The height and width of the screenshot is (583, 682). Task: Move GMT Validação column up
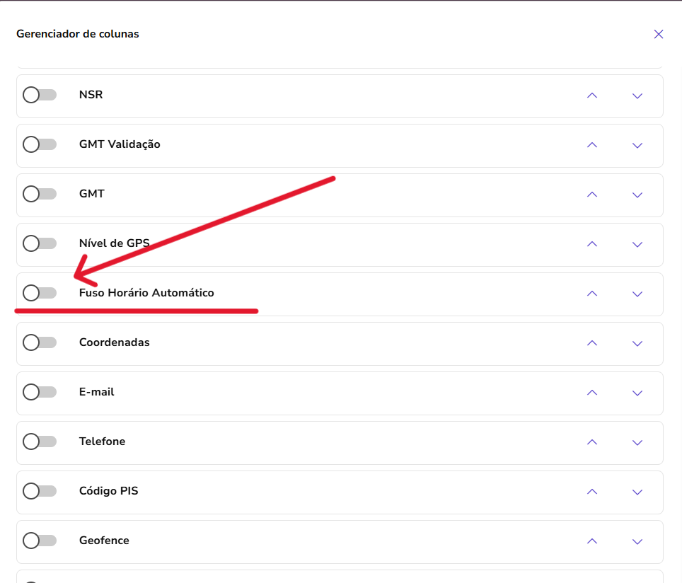tap(592, 145)
